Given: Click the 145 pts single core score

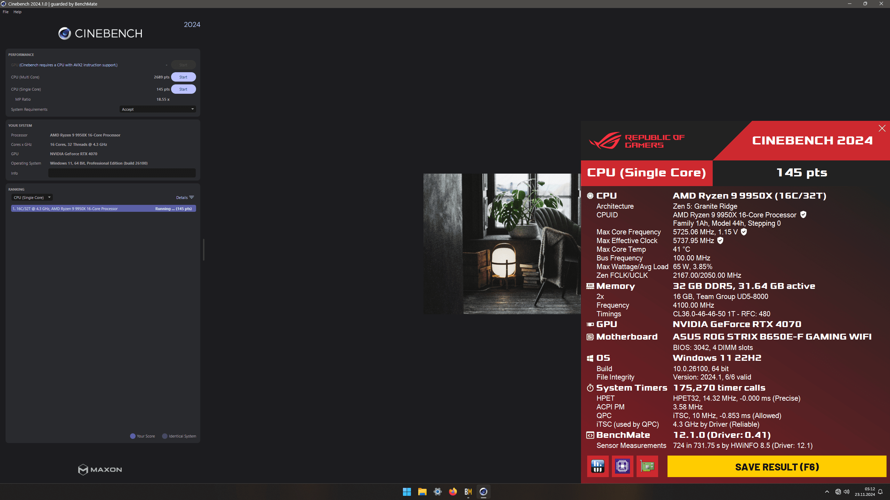Looking at the screenshot, I should click(163, 89).
